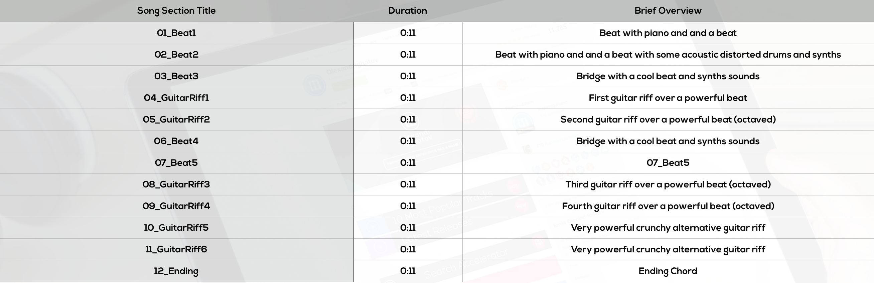The image size is (874, 283).
Task: Click the 11_GuitarRiff6 section title
Action: (176, 249)
